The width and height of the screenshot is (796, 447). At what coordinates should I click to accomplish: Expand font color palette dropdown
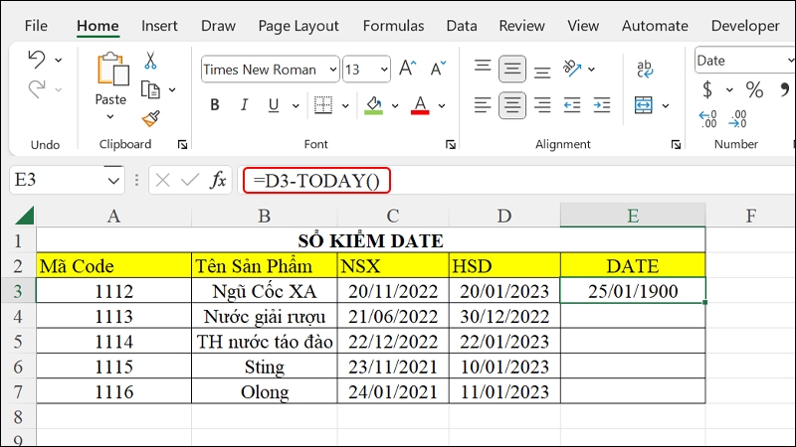click(x=442, y=106)
